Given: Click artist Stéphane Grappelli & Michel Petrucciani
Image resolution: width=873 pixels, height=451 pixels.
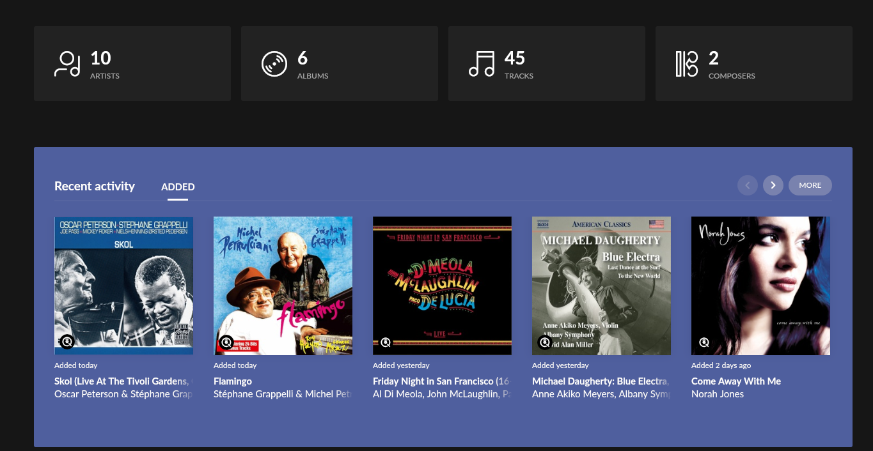Looking at the screenshot, I should tap(283, 394).
